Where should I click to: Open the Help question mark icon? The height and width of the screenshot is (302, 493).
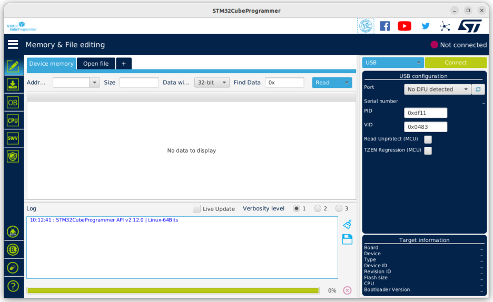tap(13, 286)
